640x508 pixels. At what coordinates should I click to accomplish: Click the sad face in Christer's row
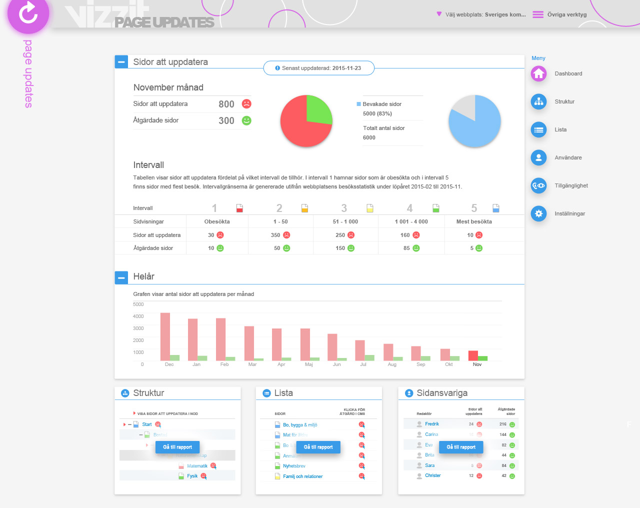[x=479, y=476]
